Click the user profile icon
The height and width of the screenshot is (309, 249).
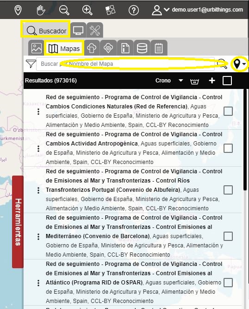157,10
